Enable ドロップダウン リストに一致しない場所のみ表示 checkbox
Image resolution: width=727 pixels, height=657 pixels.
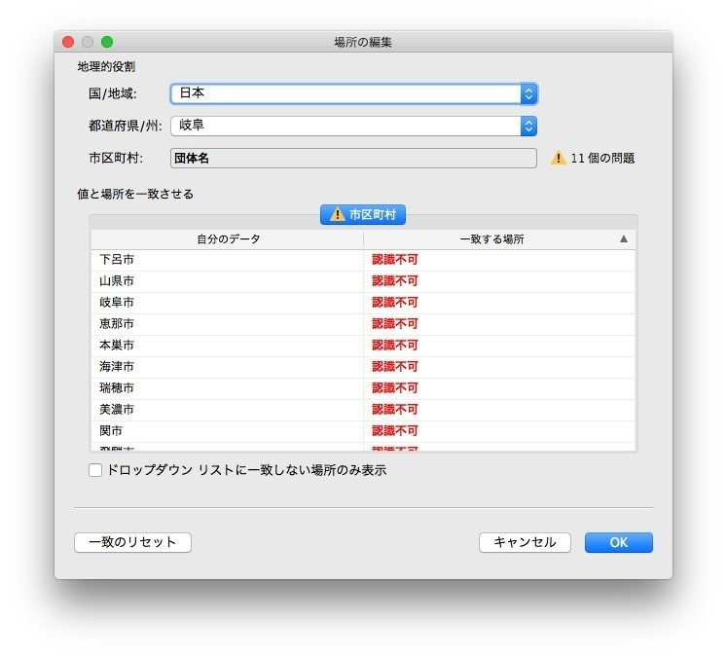coord(95,470)
